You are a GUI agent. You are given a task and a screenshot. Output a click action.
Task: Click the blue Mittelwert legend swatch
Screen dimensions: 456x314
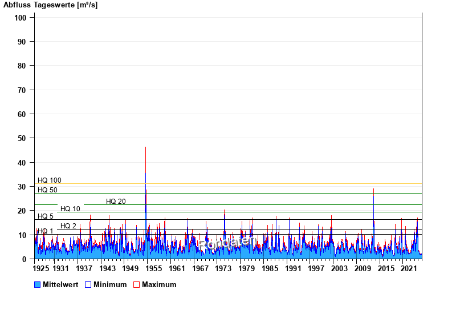38,285
